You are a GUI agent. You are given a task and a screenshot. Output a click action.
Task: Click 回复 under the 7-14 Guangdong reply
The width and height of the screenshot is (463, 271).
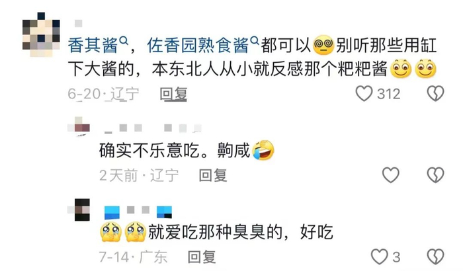202,256
